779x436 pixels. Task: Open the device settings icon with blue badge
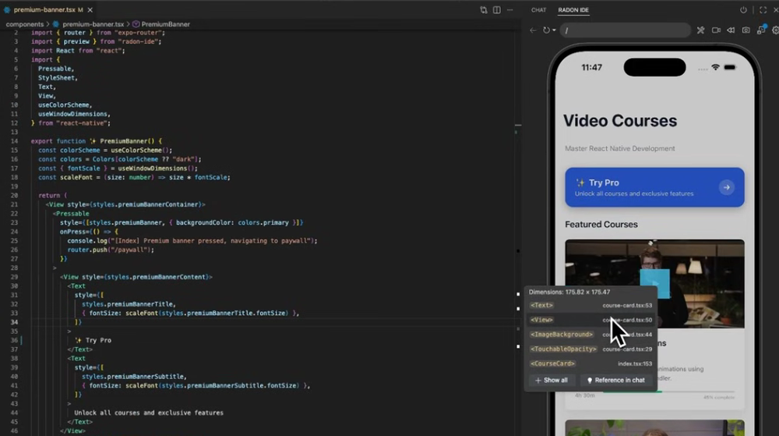pyautogui.click(x=761, y=30)
